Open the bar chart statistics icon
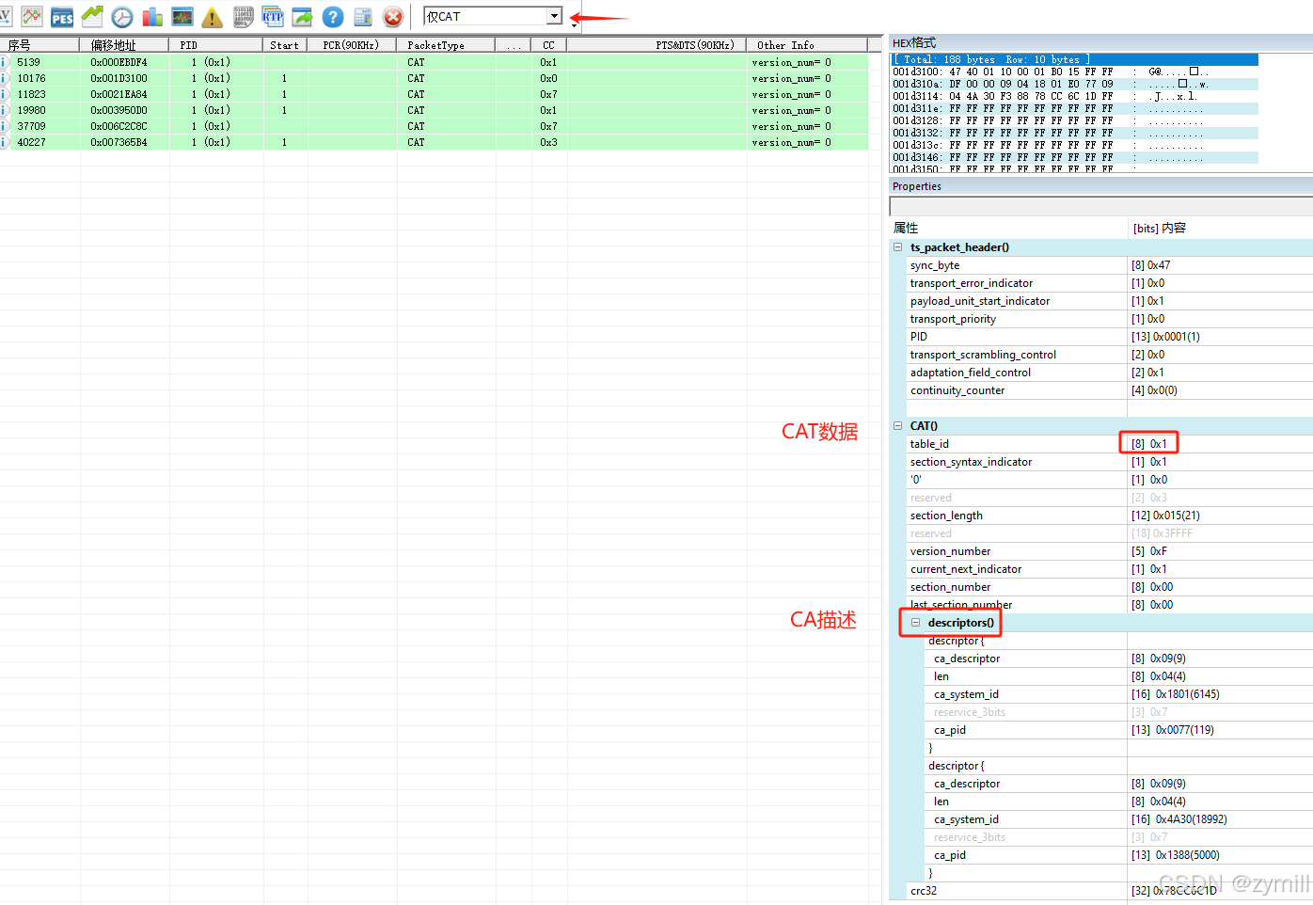This screenshot has width=1313, height=905. (152, 16)
